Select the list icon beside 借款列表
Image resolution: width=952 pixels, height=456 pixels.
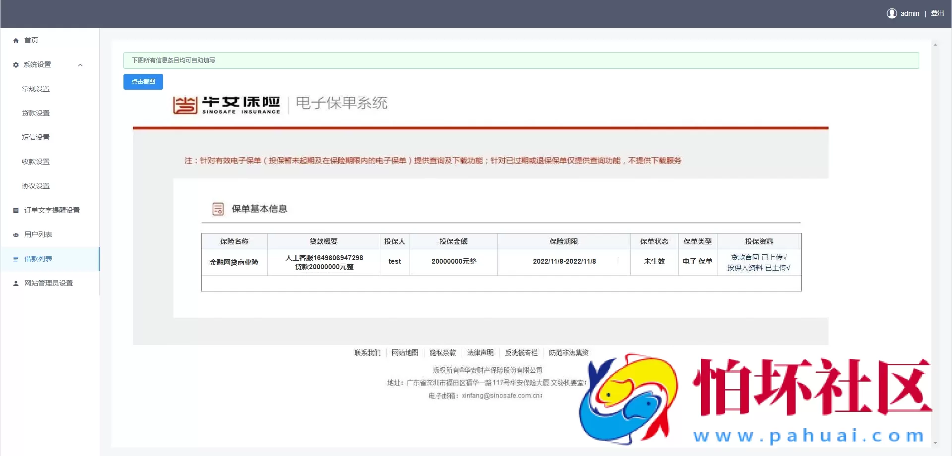pos(15,259)
